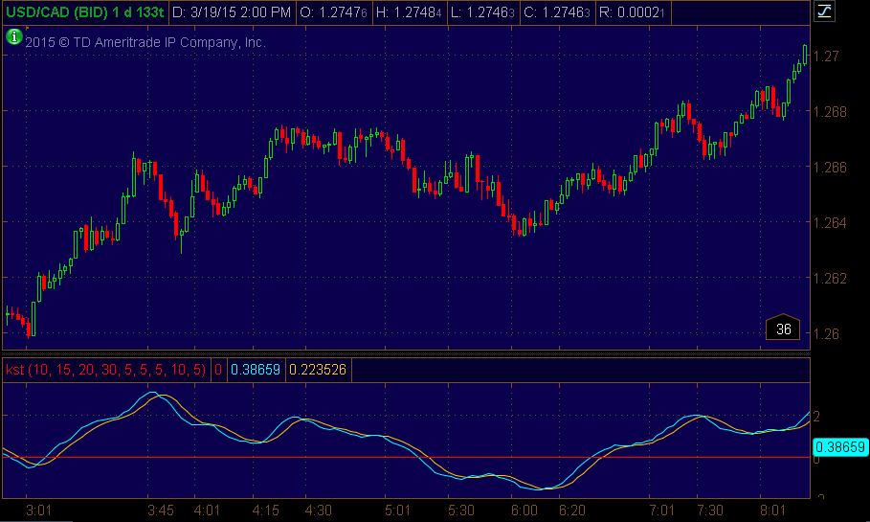
Task: Click the date field showing 3/19/15 2:00 PM
Action: pos(232,12)
